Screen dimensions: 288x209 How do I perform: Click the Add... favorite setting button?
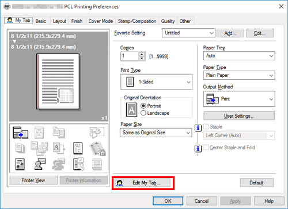point(230,33)
